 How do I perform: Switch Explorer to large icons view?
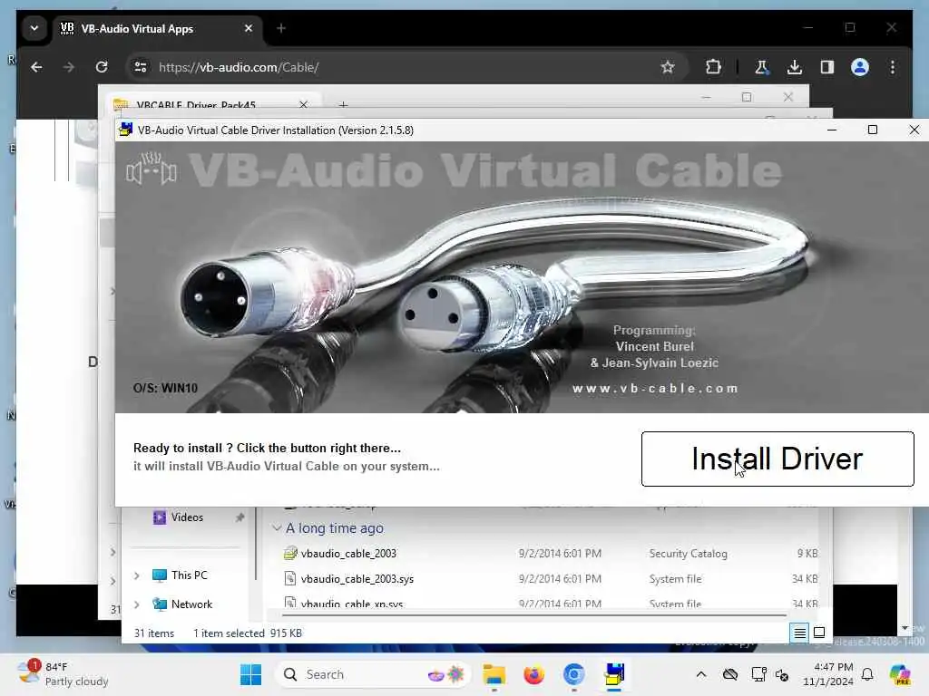pyautogui.click(x=819, y=633)
